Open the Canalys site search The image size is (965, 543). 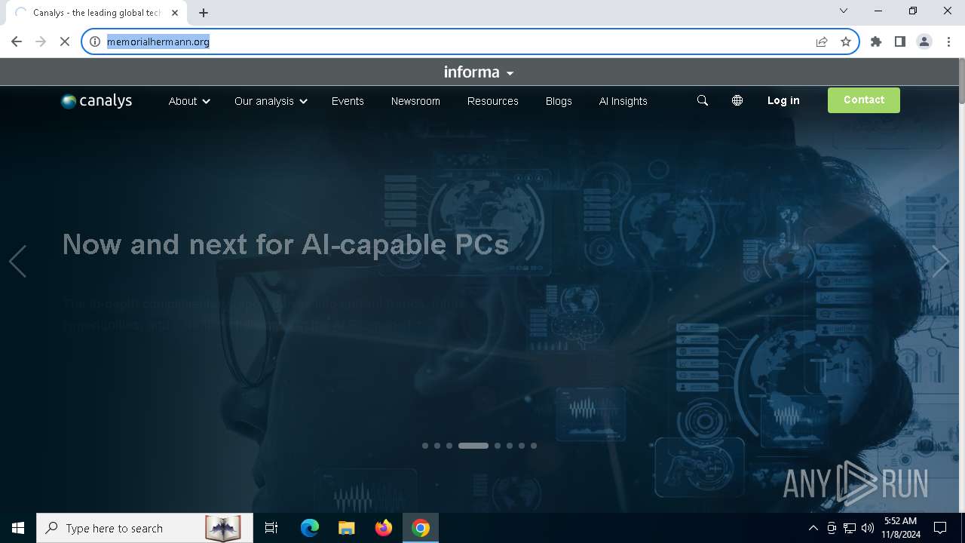coord(703,100)
